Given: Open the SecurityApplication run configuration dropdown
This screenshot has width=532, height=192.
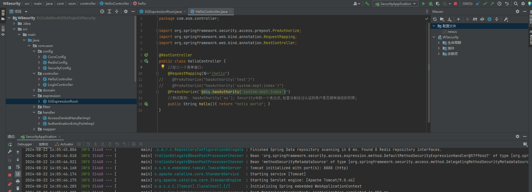Looking at the screenshot, I should [x=396, y=4].
